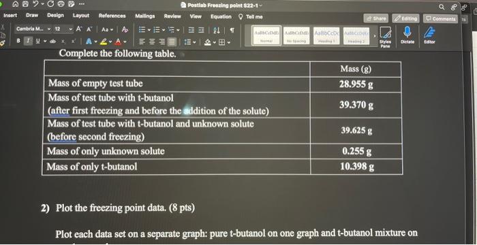
Task: Apply the Heading 1 style
Action: (326, 35)
